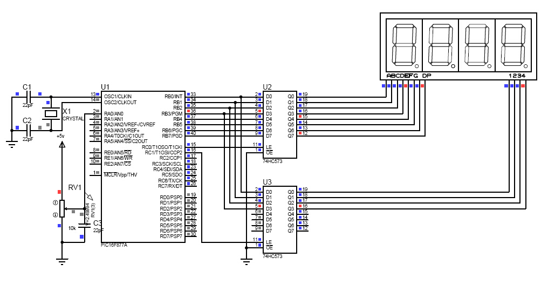Click the 22pF value under C2
This screenshot has height=298, width=541.
28,139
